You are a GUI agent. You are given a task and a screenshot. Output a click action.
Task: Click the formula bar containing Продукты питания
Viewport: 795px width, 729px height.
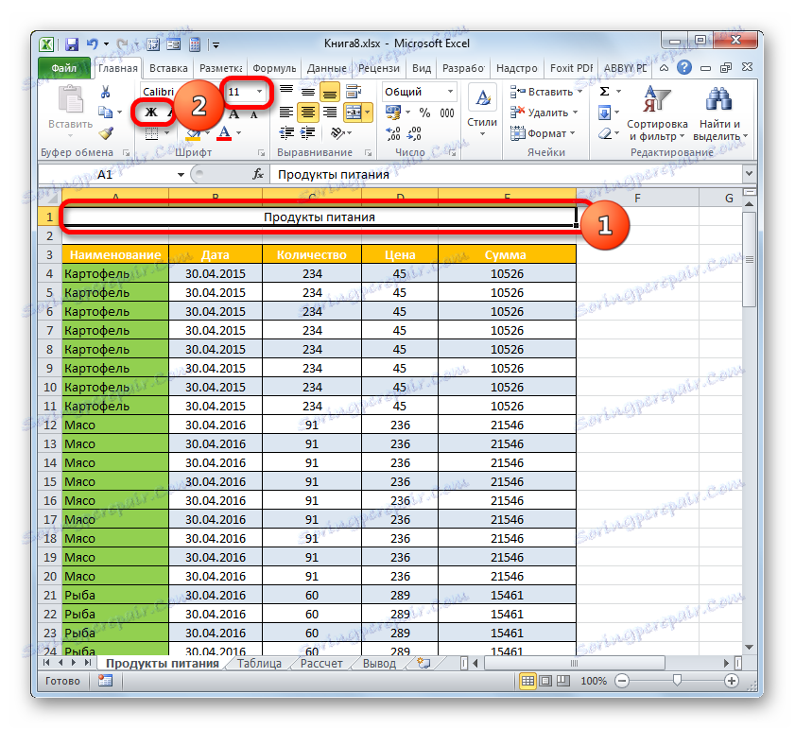pos(507,175)
